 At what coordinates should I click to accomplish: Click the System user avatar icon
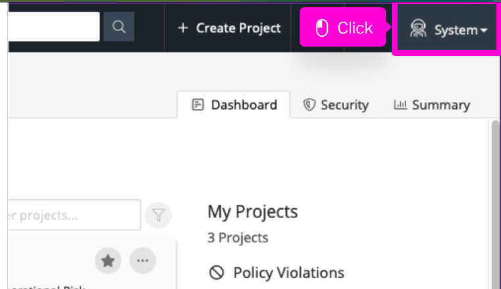[x=418, y=29]
